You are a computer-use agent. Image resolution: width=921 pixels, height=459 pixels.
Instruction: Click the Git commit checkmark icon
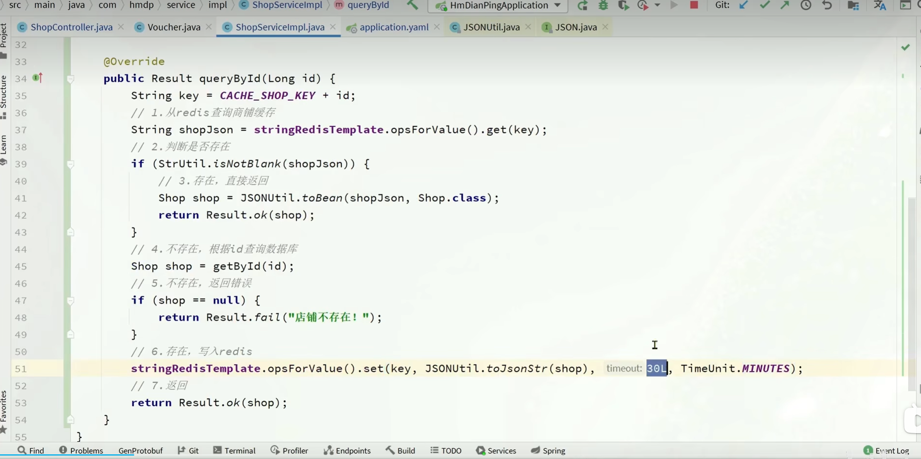click(x=764, y=5)
